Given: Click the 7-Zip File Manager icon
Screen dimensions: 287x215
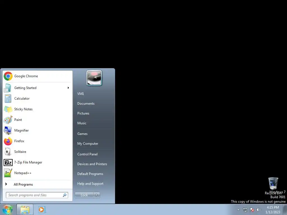Looking at the screenshot, I should click(8, 162).
